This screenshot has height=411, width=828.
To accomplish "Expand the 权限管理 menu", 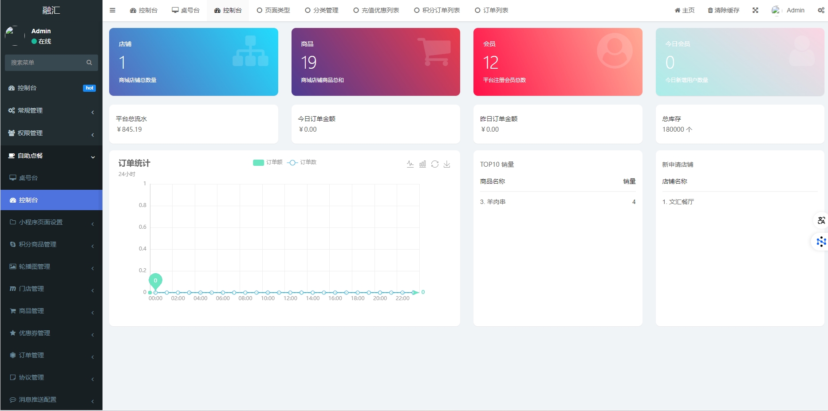I will (51, 133).
